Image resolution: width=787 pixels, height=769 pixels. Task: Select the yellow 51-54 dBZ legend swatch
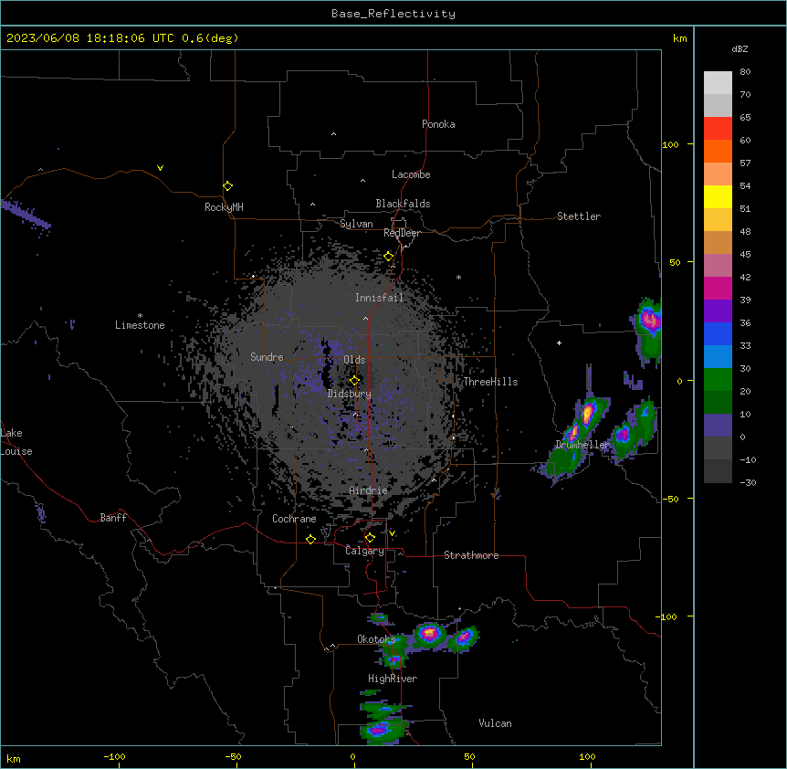pos(718,196)
